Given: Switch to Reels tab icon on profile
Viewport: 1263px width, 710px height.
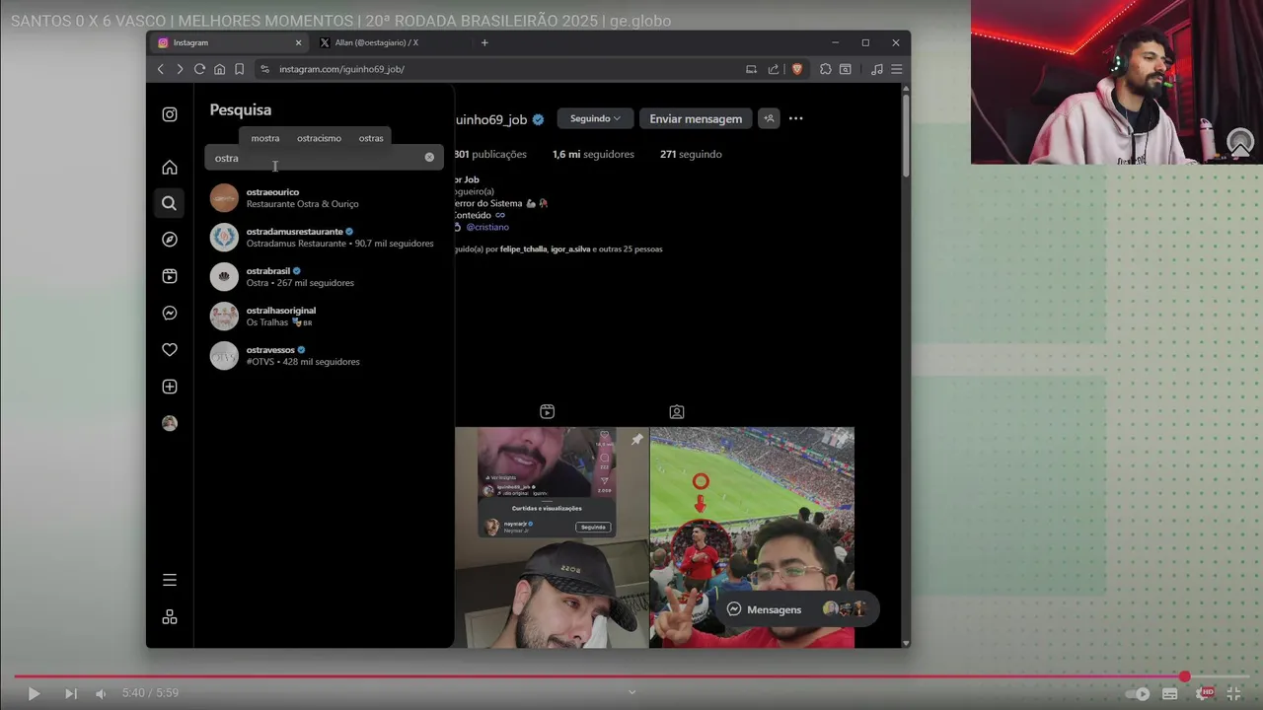Looking at the screenshot, I should coord(548,412).
